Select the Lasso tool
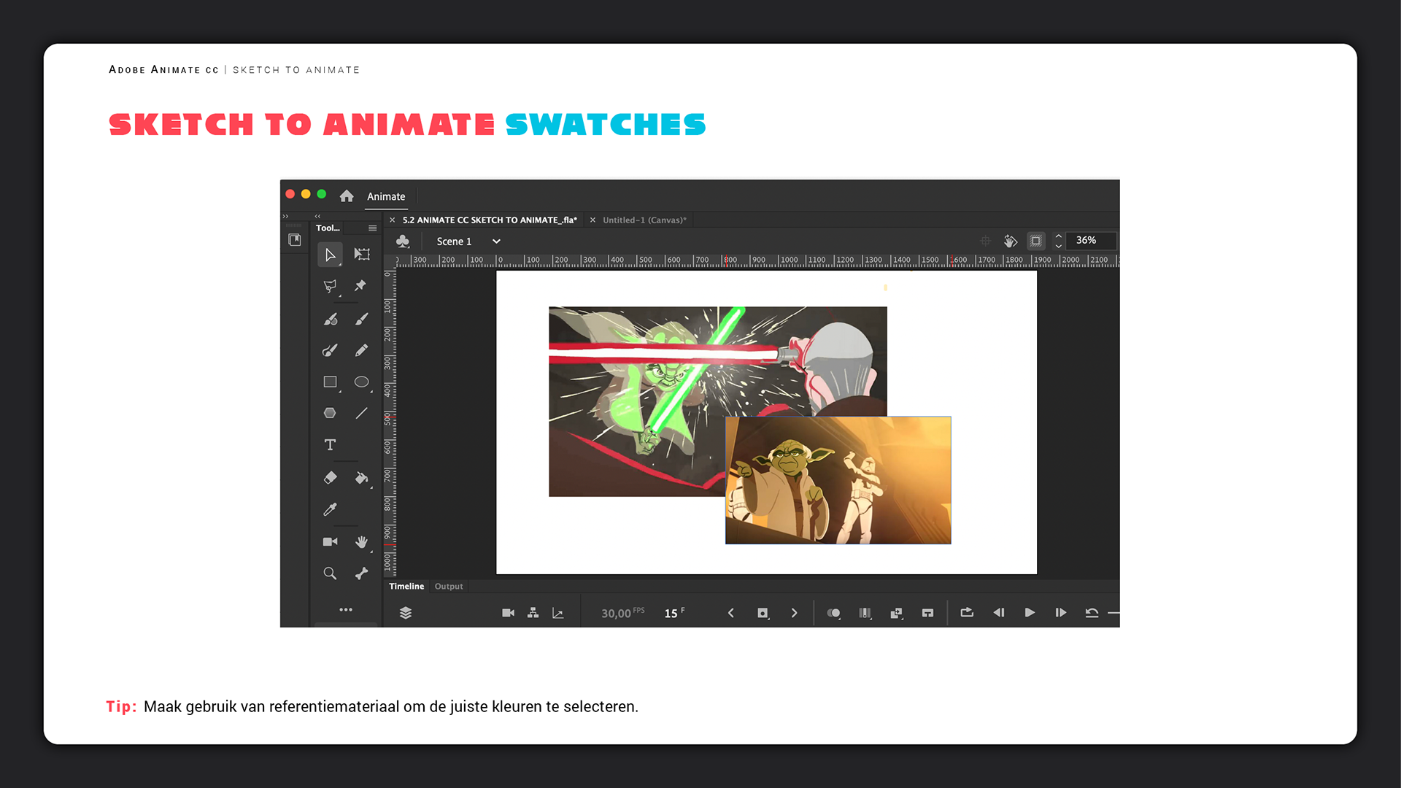This screenshot has height=788, width=1401. pos(330,286)
